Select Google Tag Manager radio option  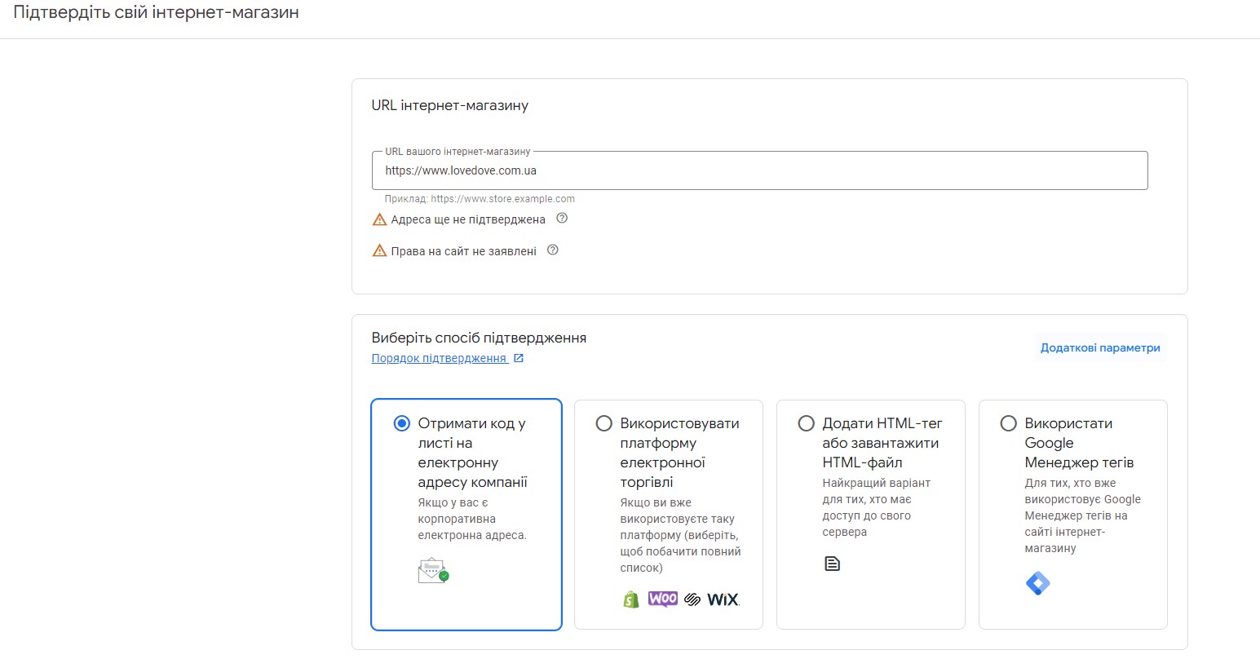pos(1008,423)
